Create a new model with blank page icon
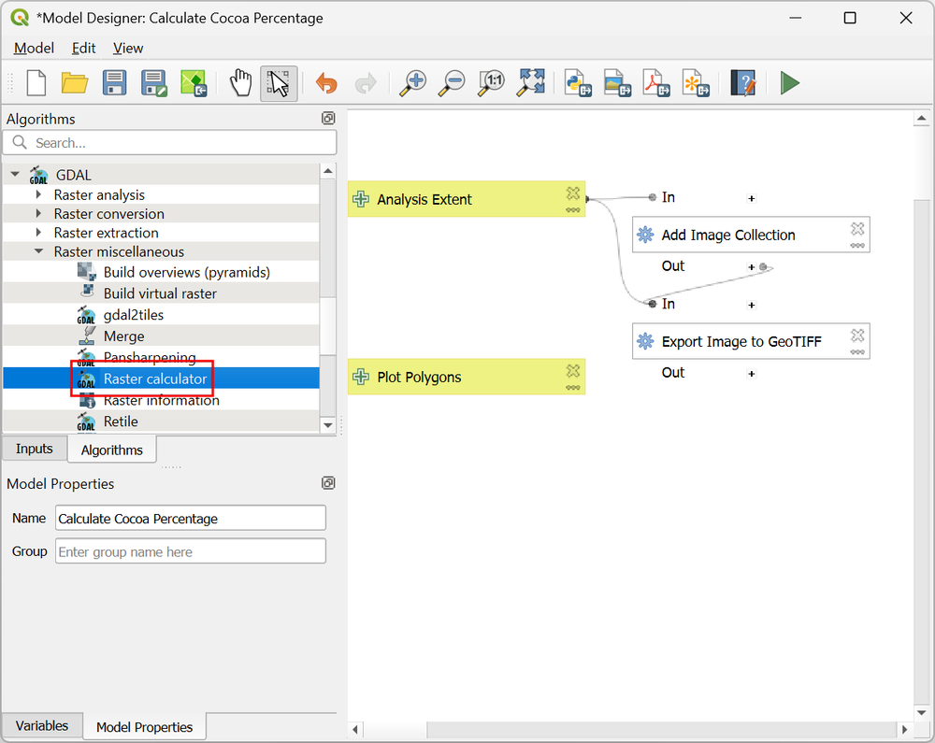Screen dimensions: 935x743 coord(36,83)
